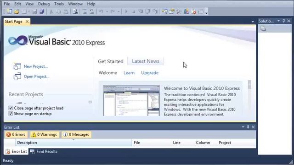Click the Copy toolbar icon
294x165 pixels.
tap(58, 11)
